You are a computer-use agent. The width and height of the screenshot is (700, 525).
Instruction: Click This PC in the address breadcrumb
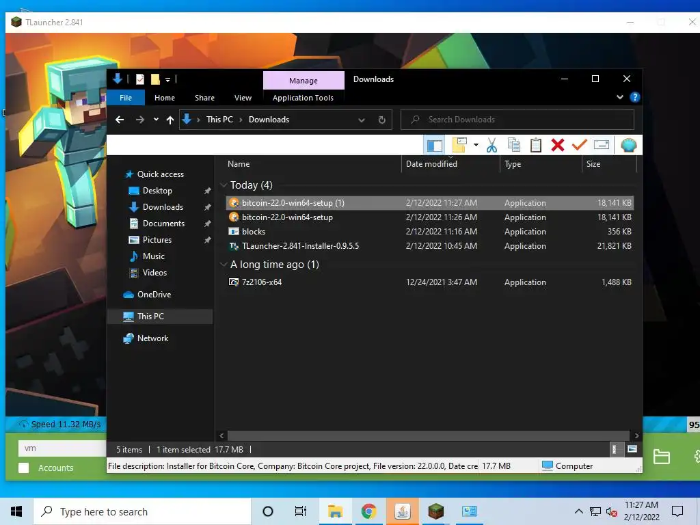(x=219, y=120)
